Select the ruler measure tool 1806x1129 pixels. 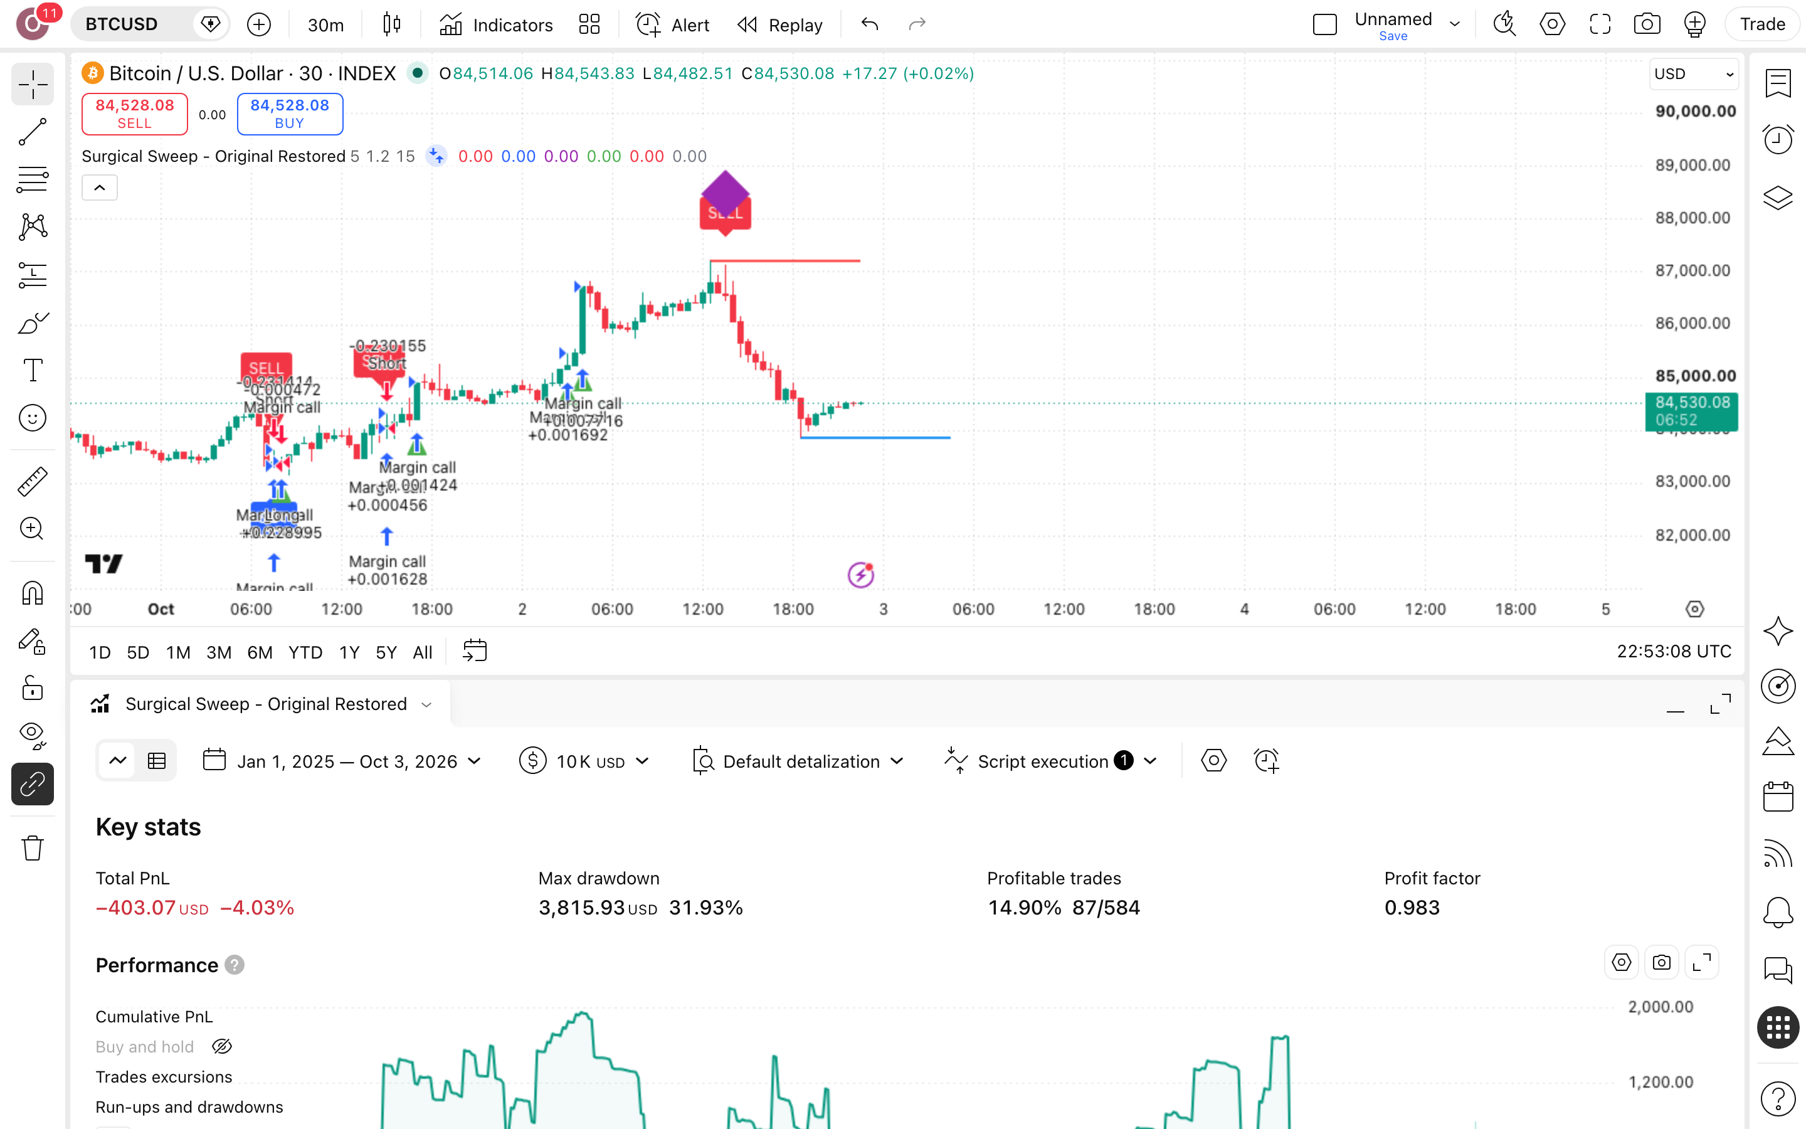click(x=32, y=482)
